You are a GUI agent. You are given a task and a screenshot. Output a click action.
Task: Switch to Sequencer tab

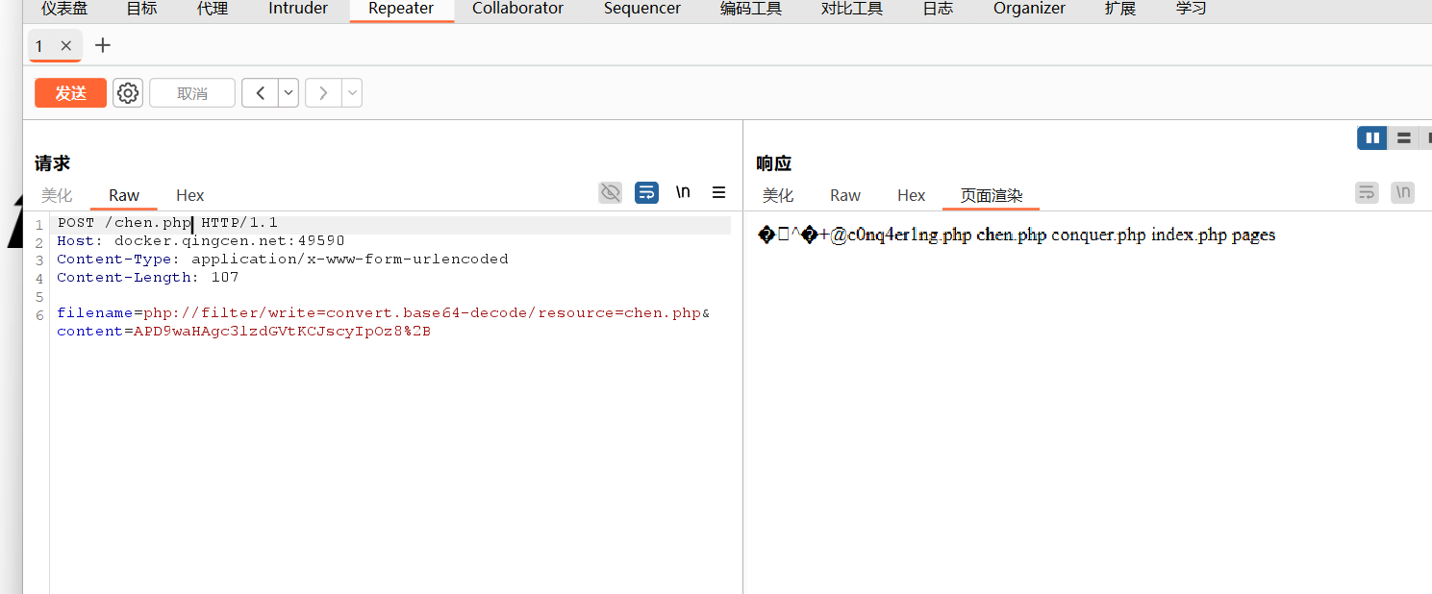tap(642, 9)
